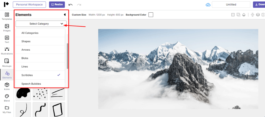
Task: Open the Icons library panel
Action: 7,87
